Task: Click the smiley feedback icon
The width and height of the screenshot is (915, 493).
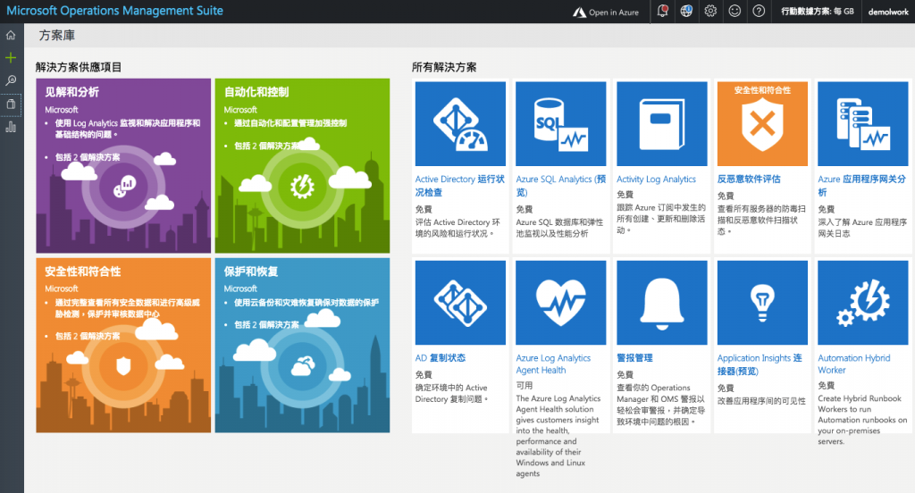Action: point(735,11)
